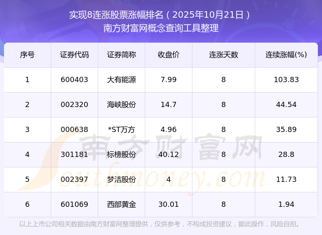
Task: Click the 证券代码 column header
Action: (74, 55)
